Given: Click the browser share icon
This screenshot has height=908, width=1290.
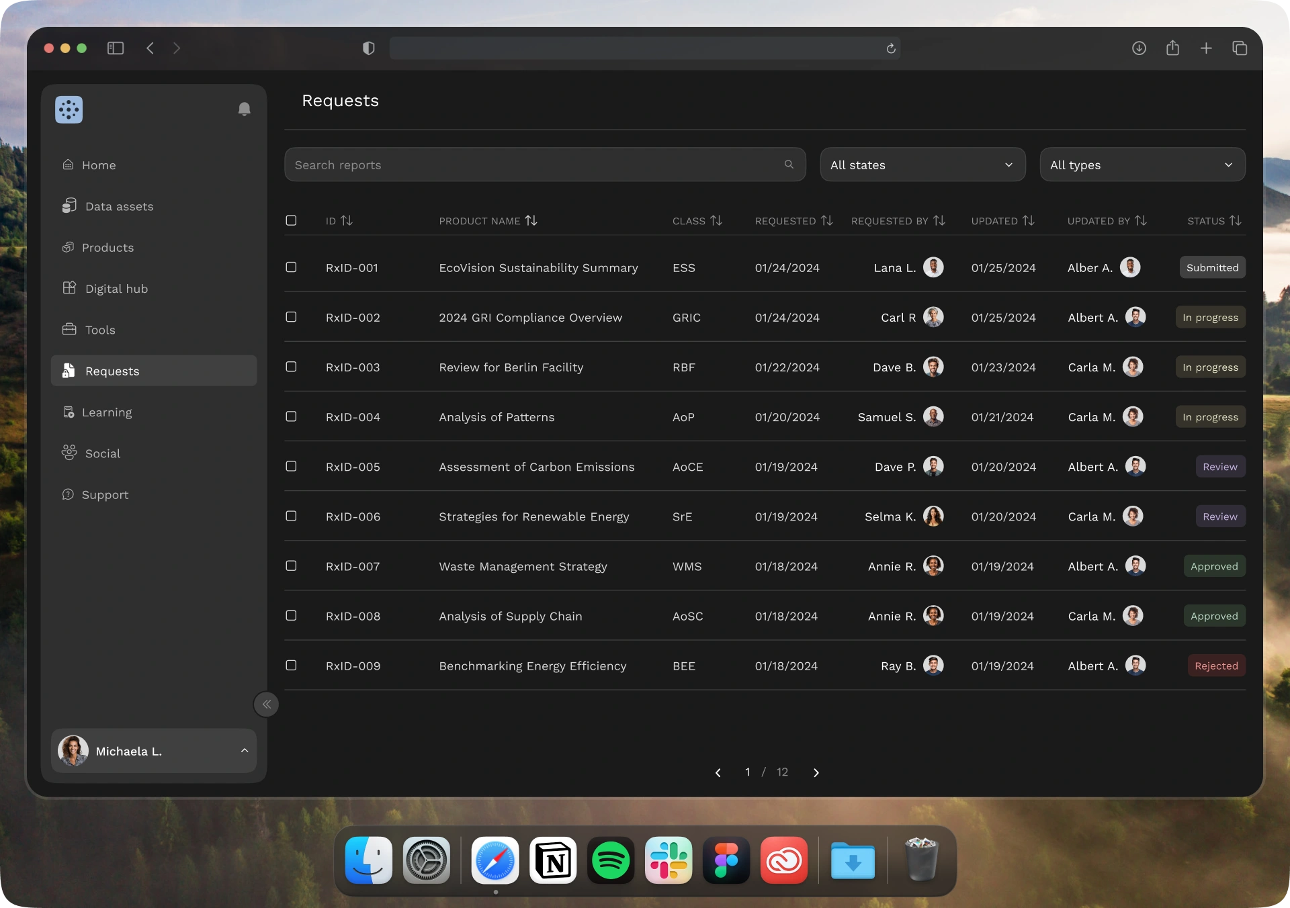Looking at the screenshot, I should pyautogui.click(x=1172, y=48).
